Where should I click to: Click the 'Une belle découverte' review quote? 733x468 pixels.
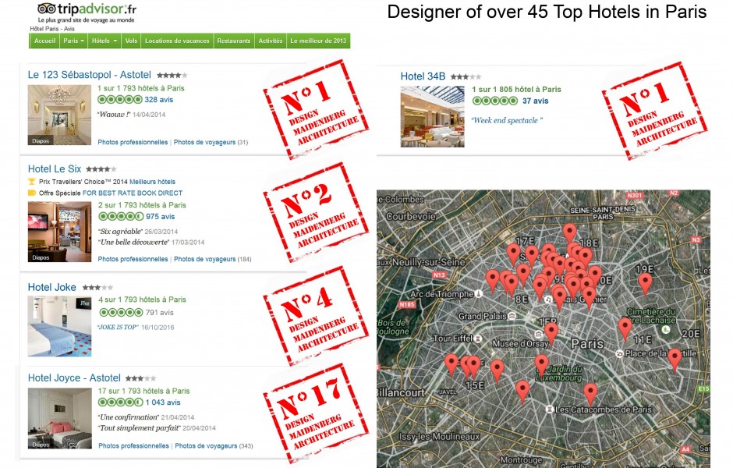tap(133, 242)
